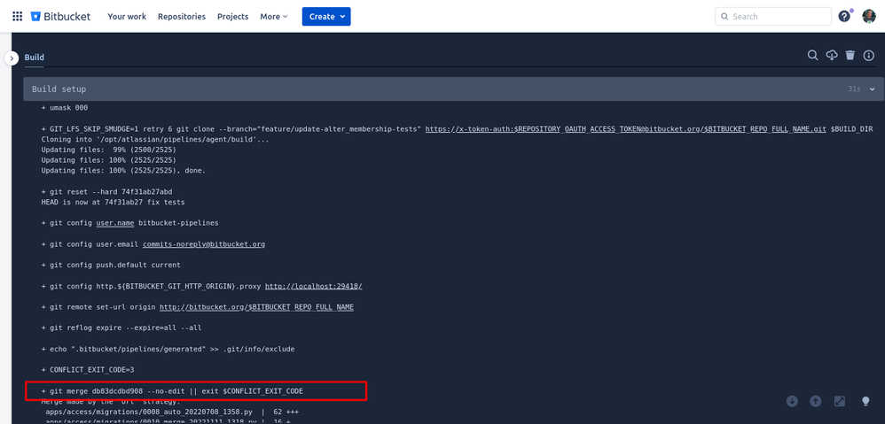Jump to log bottom arrow icon
The width and height of the screenshot is (885, 424).
(792, 401)
